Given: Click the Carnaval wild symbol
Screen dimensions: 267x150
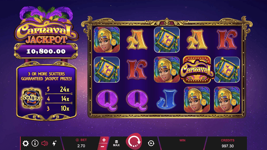Looking at the screenshot, I should click(x=197, y=70).
